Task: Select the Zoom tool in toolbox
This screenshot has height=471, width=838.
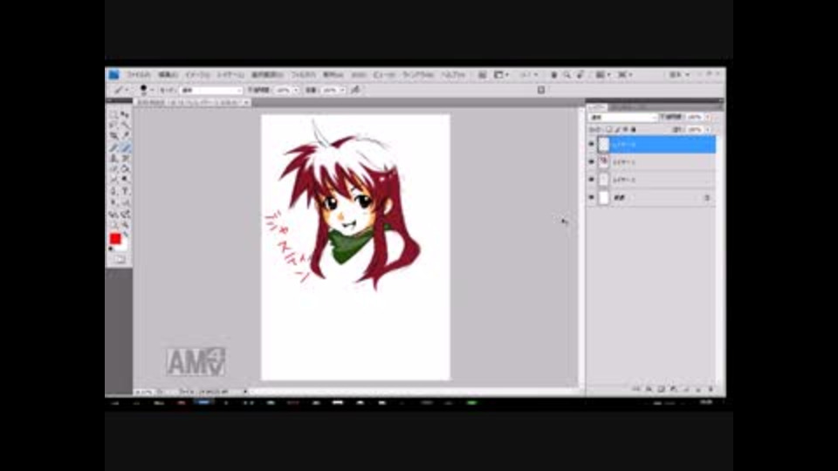Action: (x=125, y=225)
